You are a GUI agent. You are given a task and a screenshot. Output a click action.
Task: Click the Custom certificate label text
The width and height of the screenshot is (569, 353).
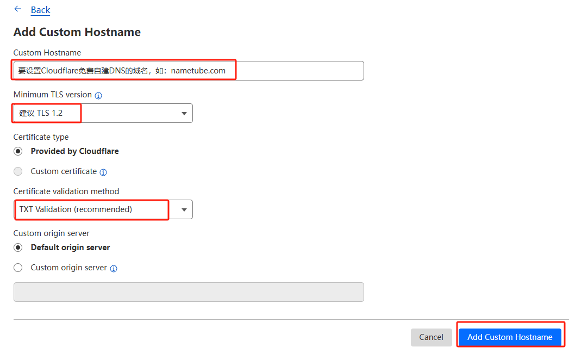64,171
